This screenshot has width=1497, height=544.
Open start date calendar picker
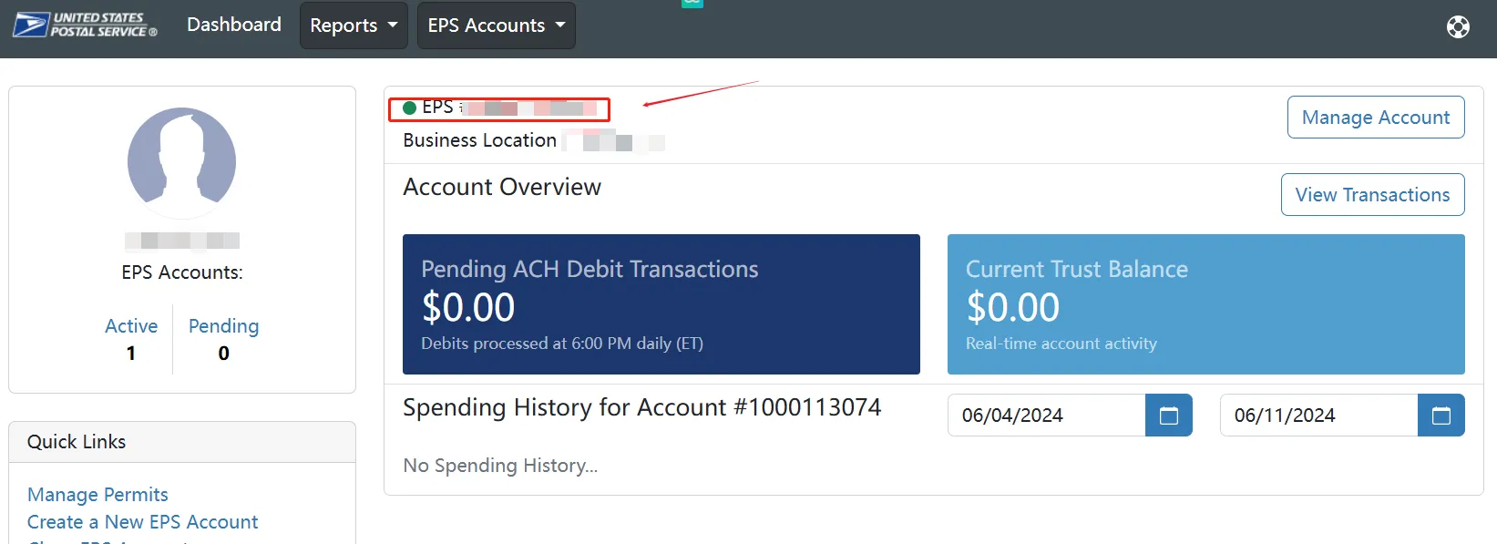click(1168, 416)
